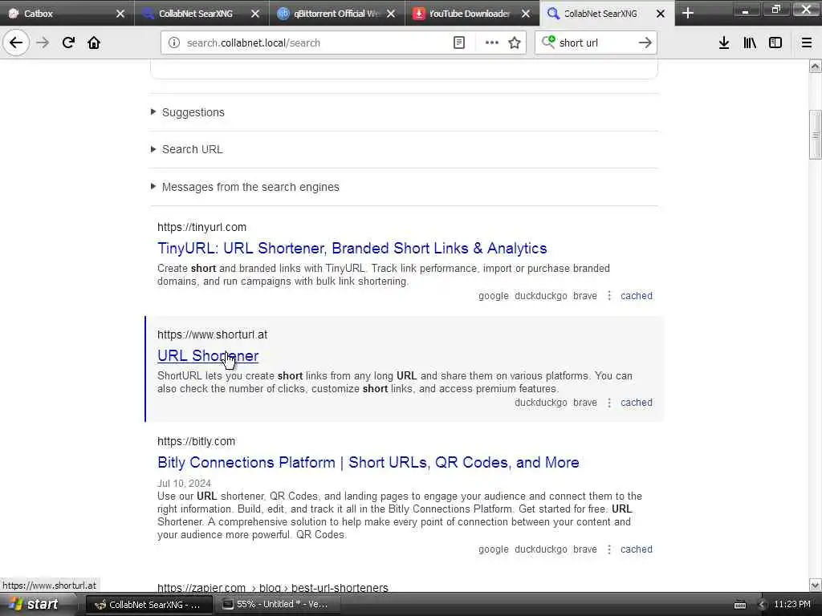Click the search engine magnifier icon

547,43
